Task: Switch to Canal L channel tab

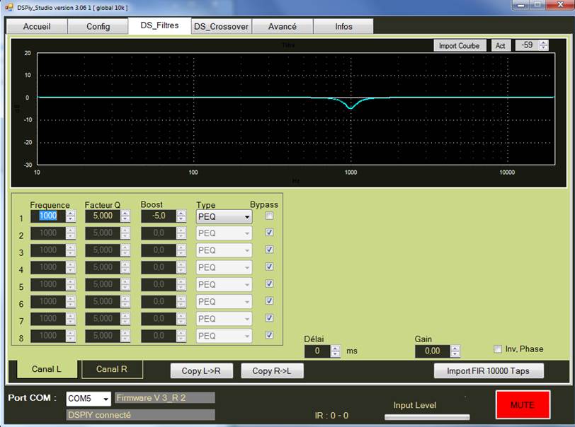Action: pos(47,369)
